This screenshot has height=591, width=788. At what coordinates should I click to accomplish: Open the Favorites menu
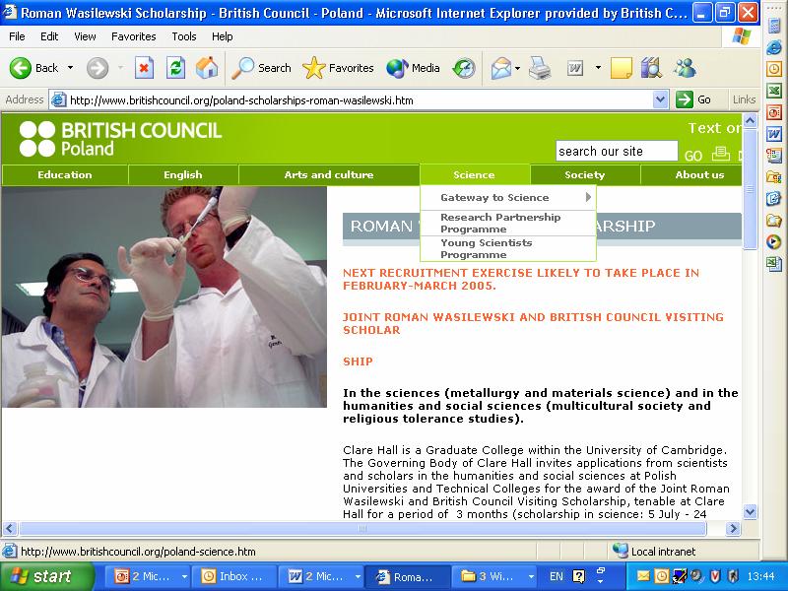tap(134, 36)
